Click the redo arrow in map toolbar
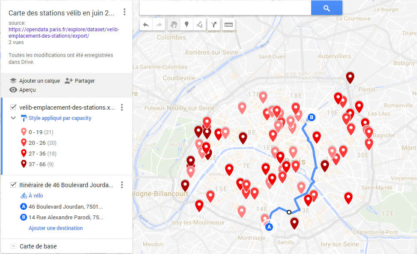Screen dimensions: 417x254 pyautogui.click(x=159, y=25)
